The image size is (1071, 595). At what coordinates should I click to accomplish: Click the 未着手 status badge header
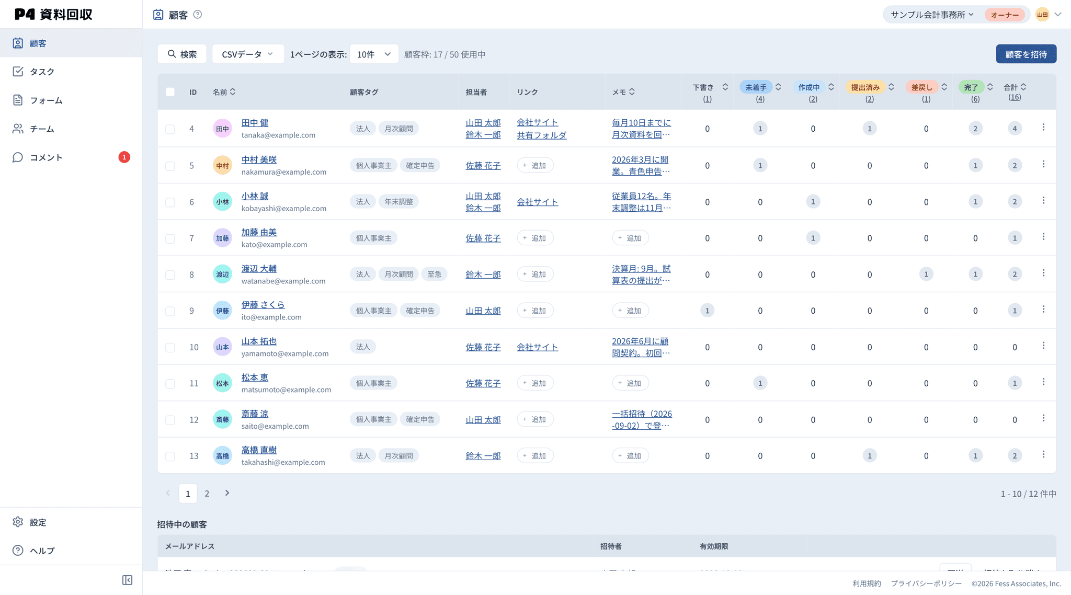pyautogui.click(x=756, y=87)
